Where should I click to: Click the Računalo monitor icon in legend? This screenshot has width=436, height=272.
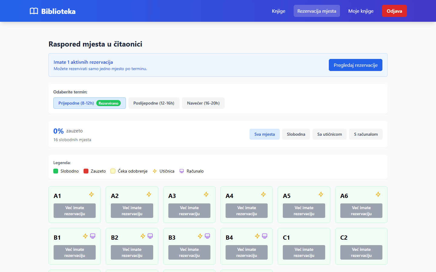pos(182,171)
